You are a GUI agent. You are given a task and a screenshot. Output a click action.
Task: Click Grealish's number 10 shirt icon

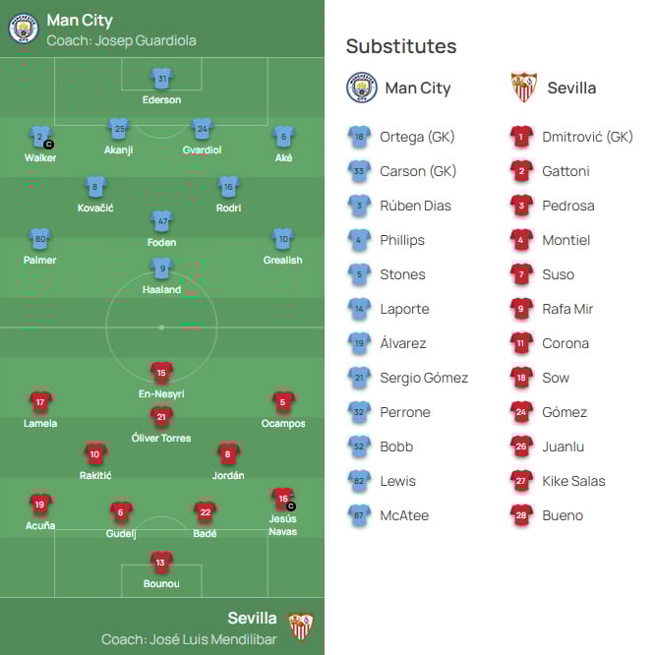point(282,239)
